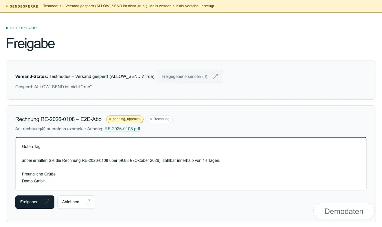The width and height of the screenshot is (382, 227).
Task: Click the Rechnung type tag
Action: coord(160,119)
